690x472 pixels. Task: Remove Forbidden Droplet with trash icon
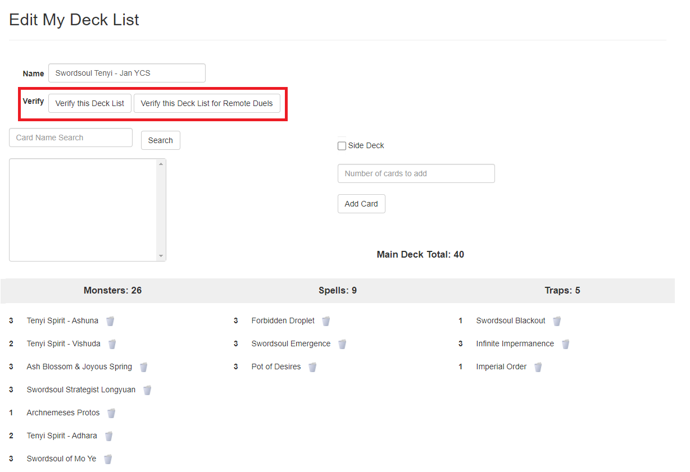[326, 321]
